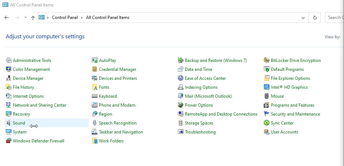The height and width of the screenshot is (166, 344).
Task: Open the Recovery icon
Action: 8,114
